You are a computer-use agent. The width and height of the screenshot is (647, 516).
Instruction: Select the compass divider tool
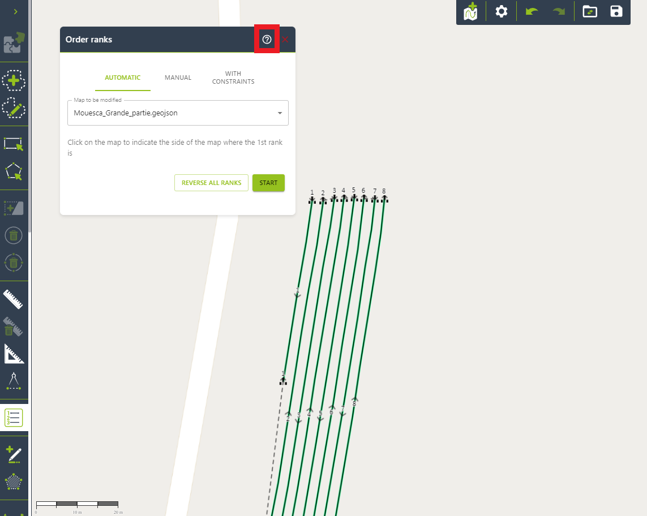click(x=14, y=381)
